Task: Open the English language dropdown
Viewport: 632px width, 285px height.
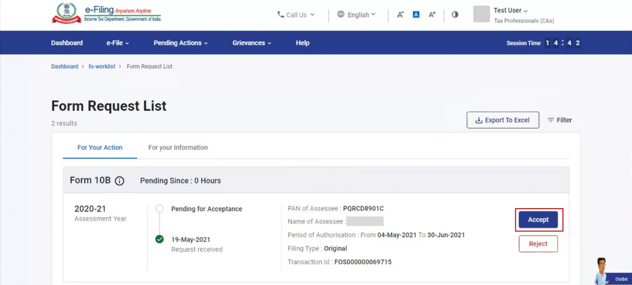Action: [x=358, y=15]
